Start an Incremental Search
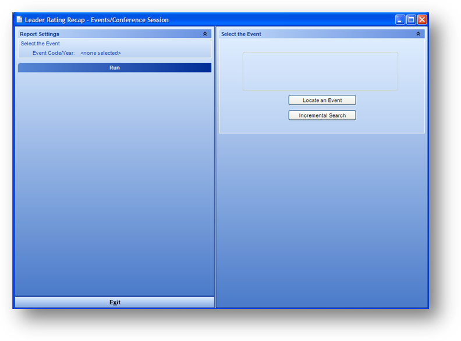461x341 pixels. [x=322, y=116]
